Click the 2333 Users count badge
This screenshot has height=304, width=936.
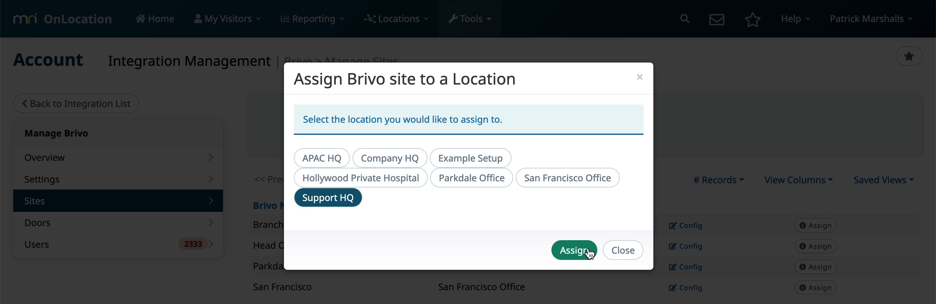(x=193, y=244)
